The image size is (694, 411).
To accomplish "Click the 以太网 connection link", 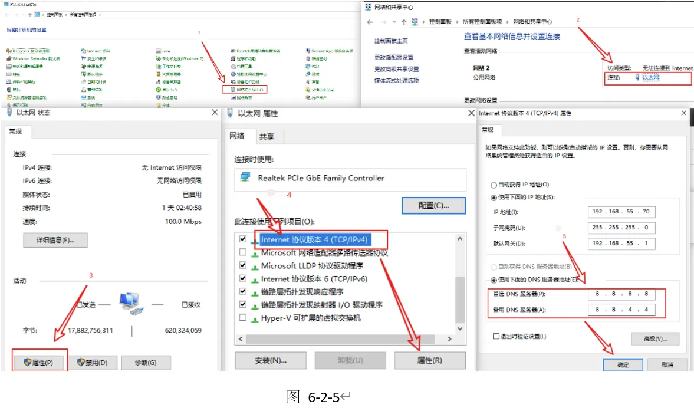I will tap(650, 77).
